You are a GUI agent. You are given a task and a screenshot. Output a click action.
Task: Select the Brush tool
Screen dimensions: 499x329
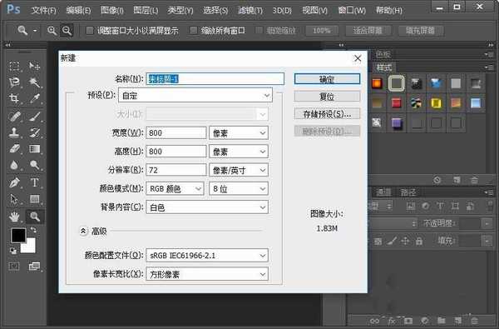(34, 116)
